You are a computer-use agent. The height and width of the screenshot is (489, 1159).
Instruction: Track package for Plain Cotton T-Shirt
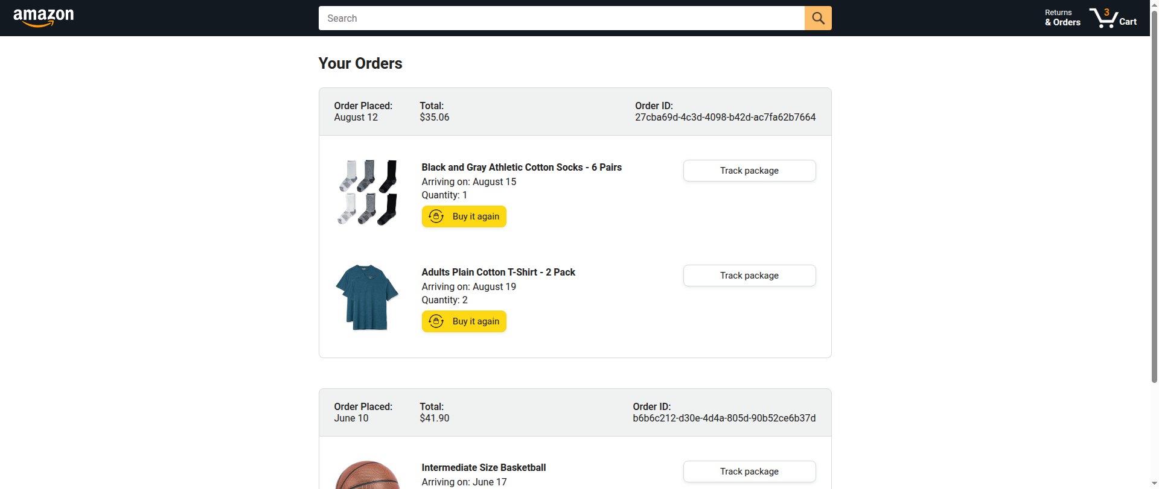(749, 276)
